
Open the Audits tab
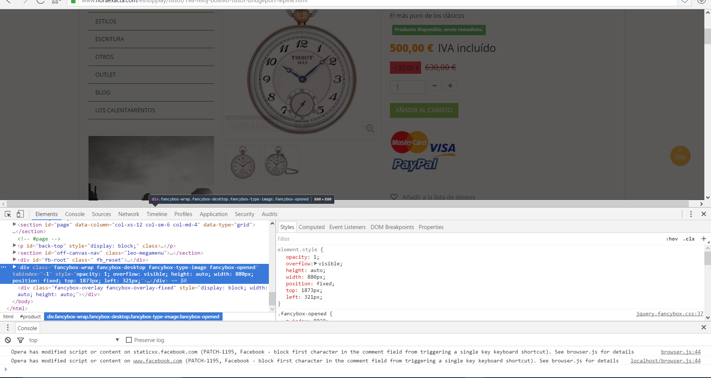[270, 214]
